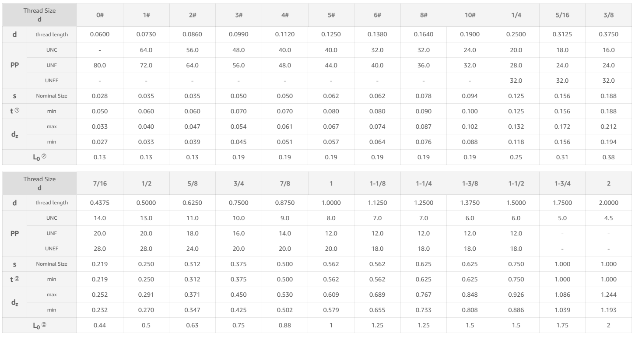Select the 0.44 L0 value cell
The height and width of the screenshot is (337, 635).
[x=99, y=325]
